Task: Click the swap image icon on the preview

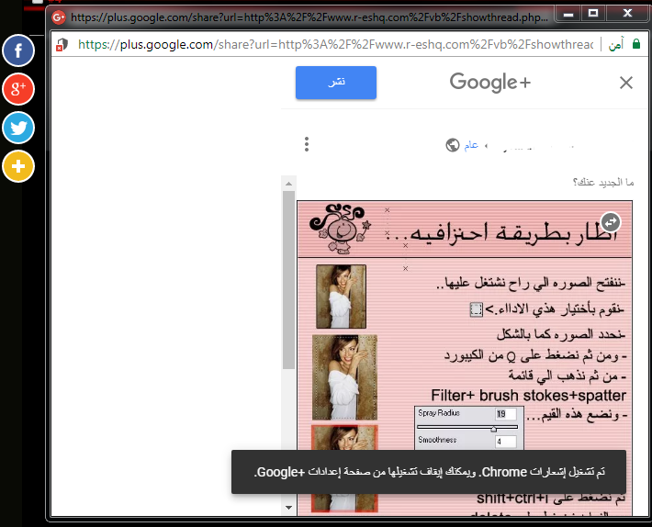Action: (x=611, y=222)
